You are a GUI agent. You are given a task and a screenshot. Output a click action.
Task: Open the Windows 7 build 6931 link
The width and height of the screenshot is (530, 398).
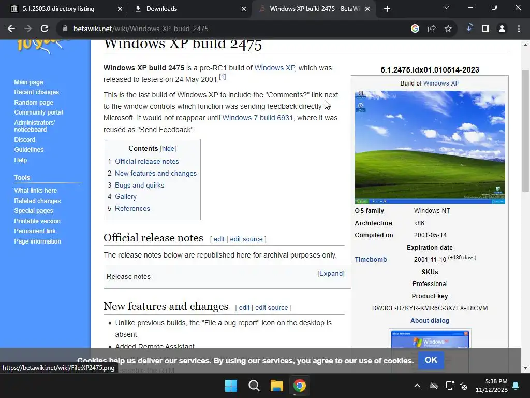258,118
